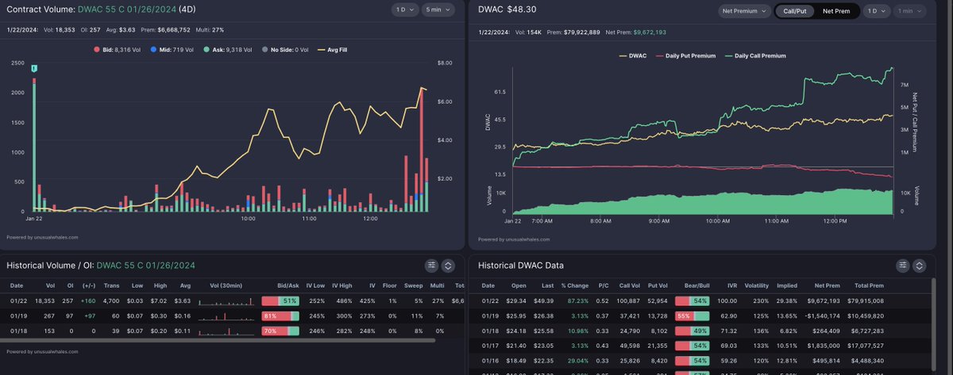This screenshot has height=375, width=953.
Task: Click horizontal scrollbar under Historical Volume table
Action: click(x=218, y=341)
